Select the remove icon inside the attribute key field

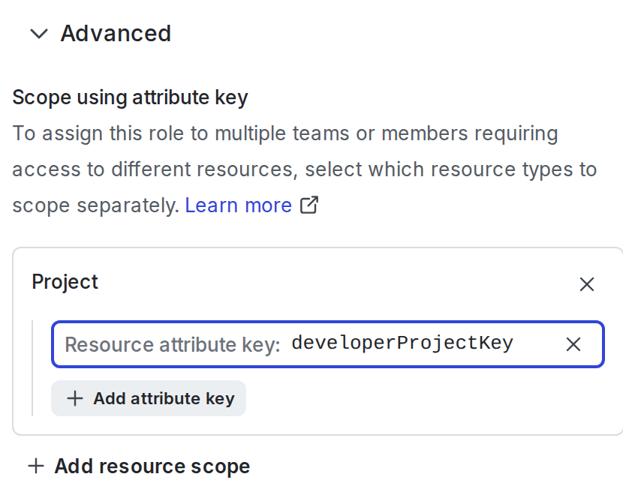pos(573,344)
